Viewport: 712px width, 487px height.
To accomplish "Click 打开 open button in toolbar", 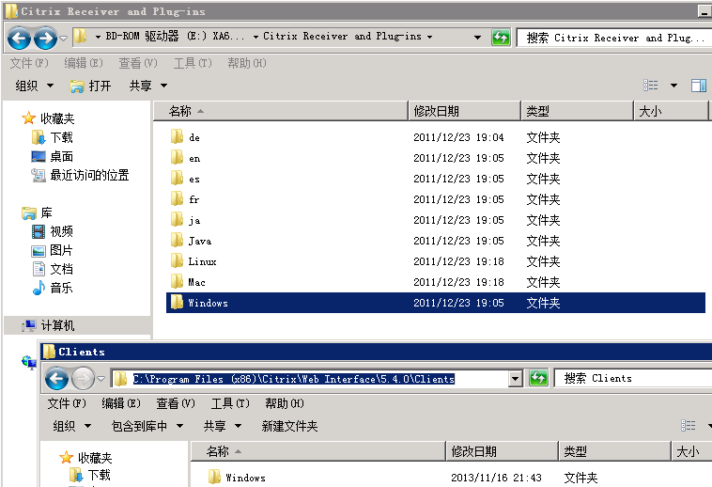I will tap(90, 86).
